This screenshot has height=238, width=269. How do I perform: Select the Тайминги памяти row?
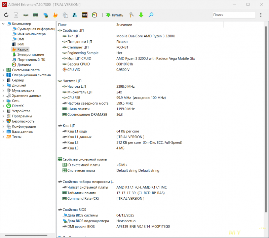point(113,193)
